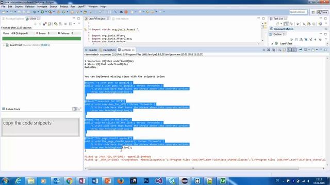
Task: Toggle Categorized view in Task List toolbar
Action: [287, 24]
